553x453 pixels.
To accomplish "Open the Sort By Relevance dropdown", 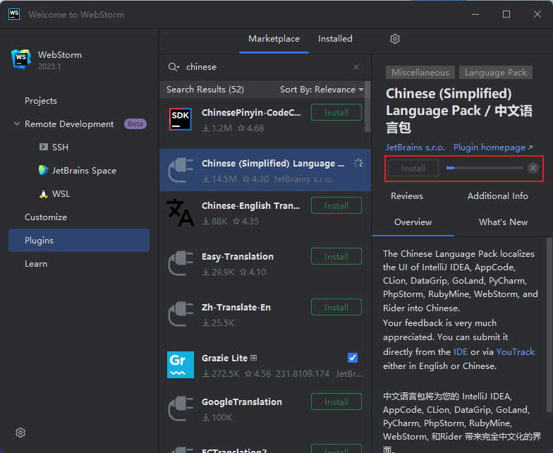I will tap(322, 89).
